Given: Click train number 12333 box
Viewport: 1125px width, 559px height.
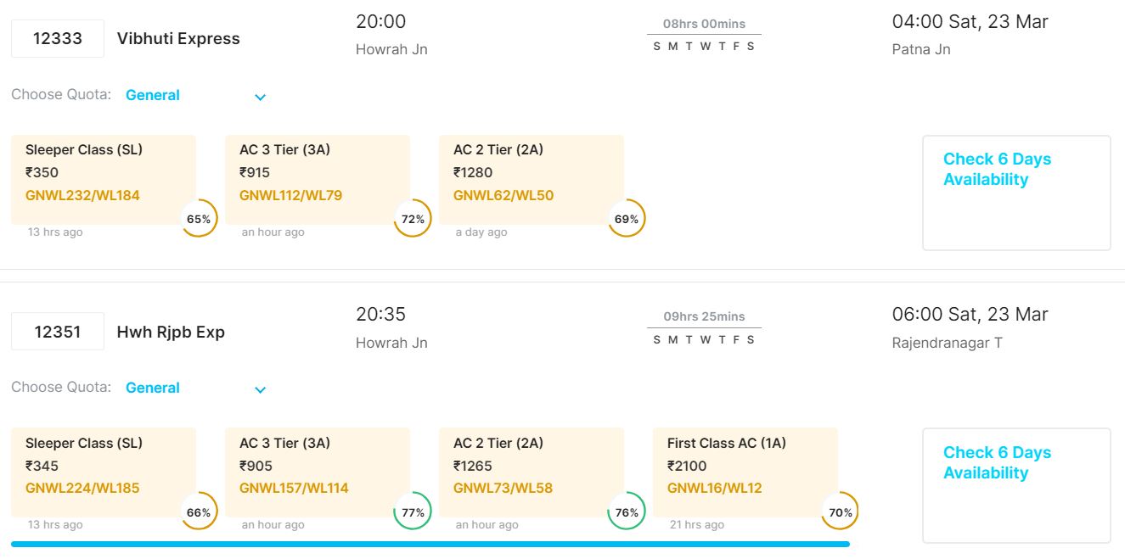Looking at the screenshot, I should pyautogui.click(x=58, y=38).
